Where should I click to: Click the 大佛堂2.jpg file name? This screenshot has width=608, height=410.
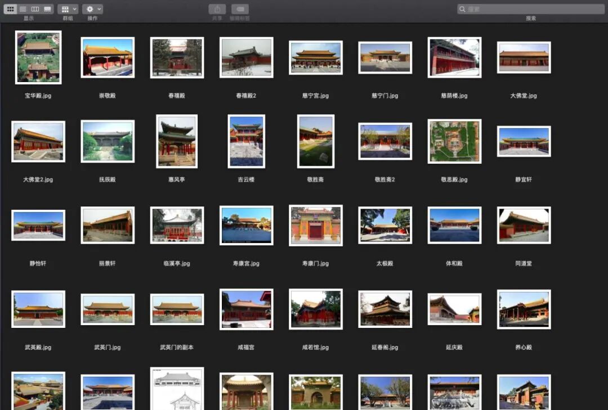click(38, 179)
